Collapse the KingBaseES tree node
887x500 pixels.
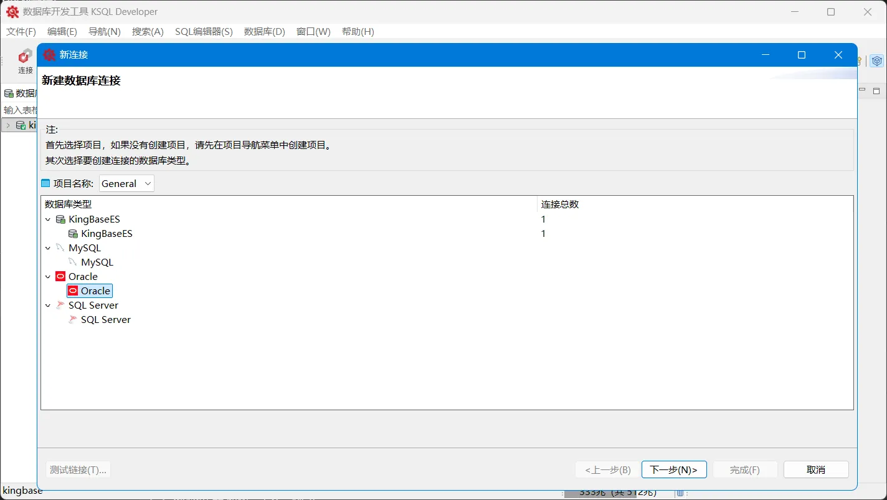coord(48,219)
